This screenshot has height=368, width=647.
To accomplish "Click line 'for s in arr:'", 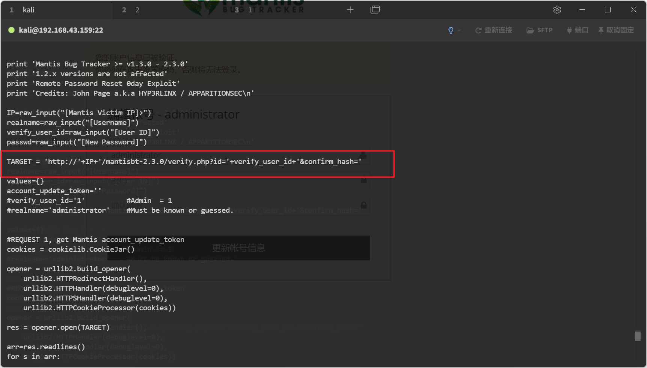I will (33, 357).
